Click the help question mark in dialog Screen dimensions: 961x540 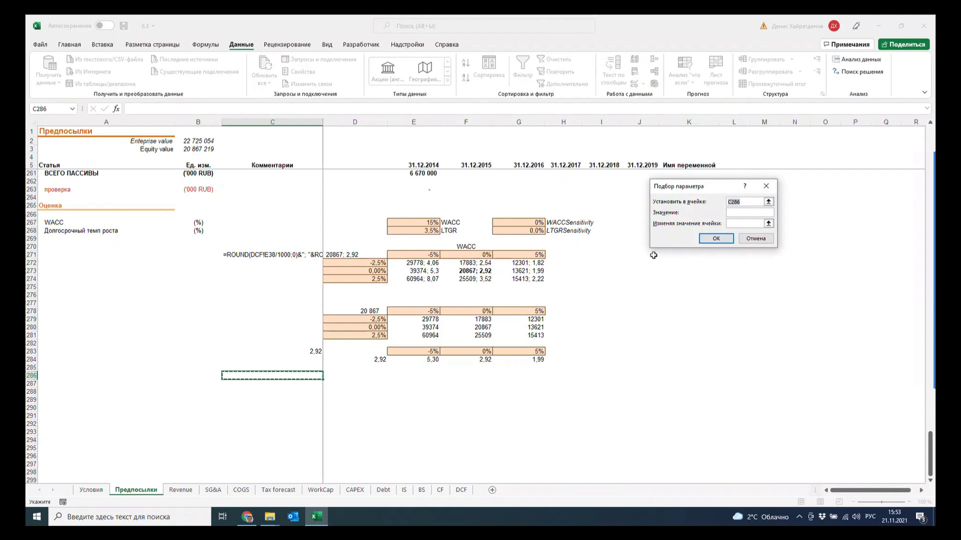click(745, 186)
